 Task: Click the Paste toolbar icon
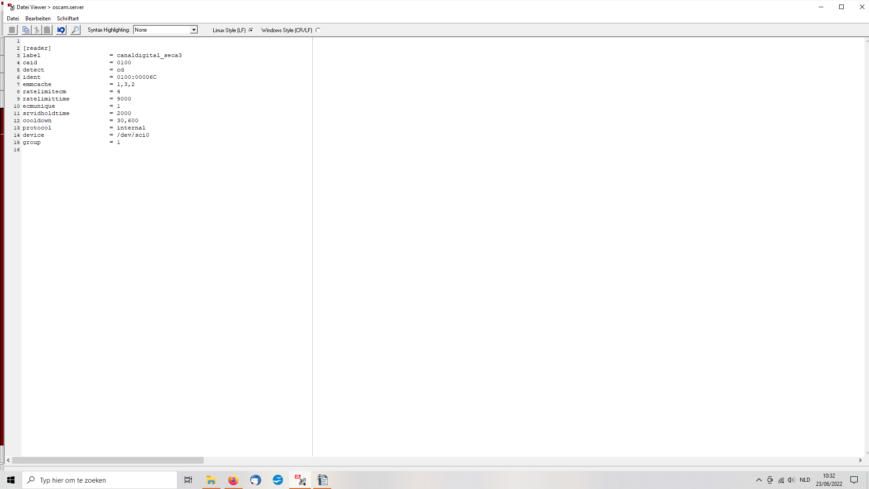pyautogui.click(x=47, y=30)
